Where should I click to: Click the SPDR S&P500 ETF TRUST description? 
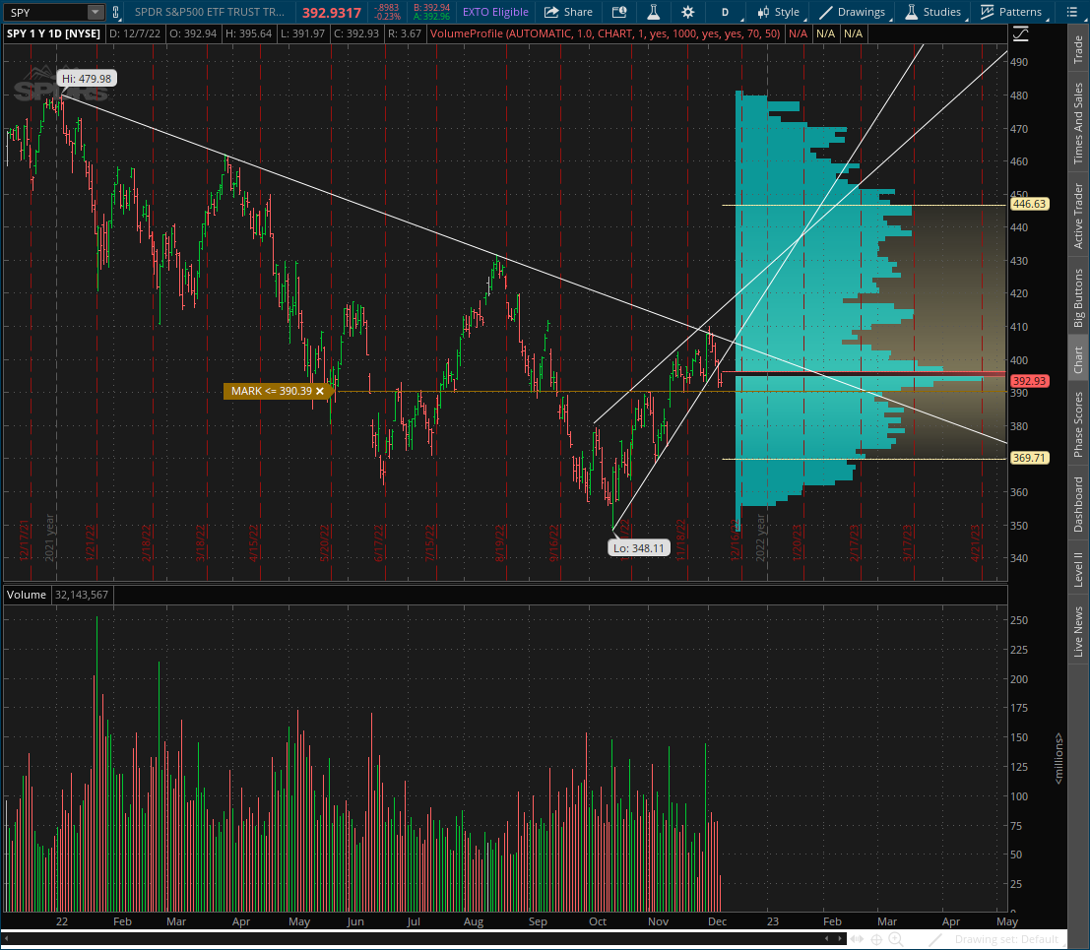tap(210, 12)
